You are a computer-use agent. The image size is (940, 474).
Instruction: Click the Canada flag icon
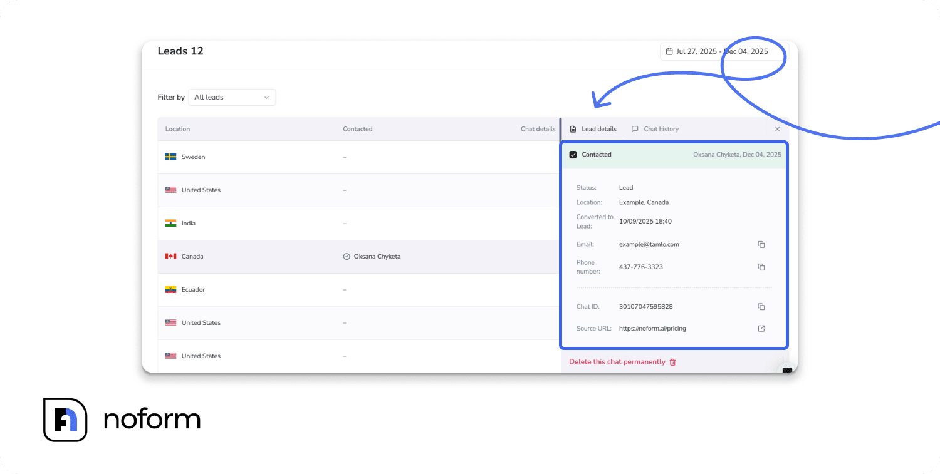(x=170, y=256)
